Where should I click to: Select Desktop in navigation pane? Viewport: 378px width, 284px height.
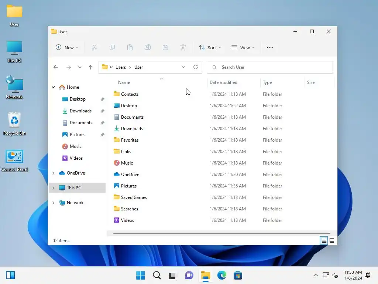78,99
